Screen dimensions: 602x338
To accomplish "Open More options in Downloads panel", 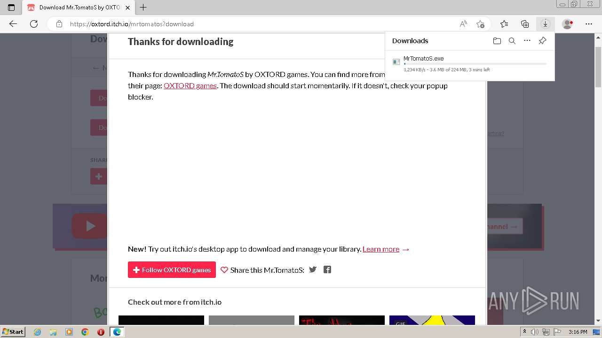I will point(527,41).
